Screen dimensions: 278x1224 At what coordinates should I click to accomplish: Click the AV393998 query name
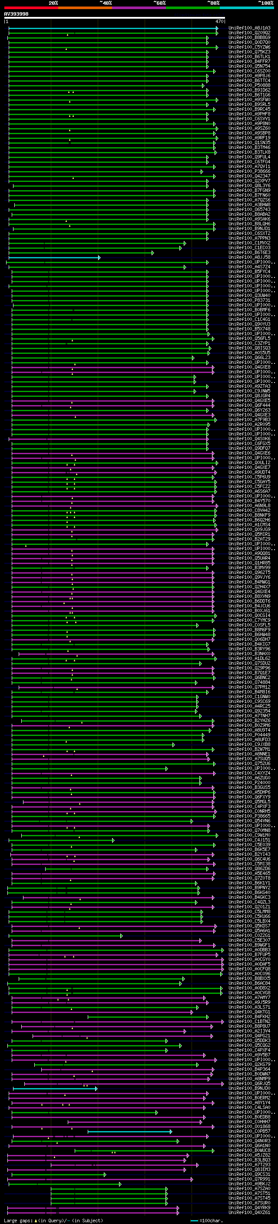coord(16,14)
